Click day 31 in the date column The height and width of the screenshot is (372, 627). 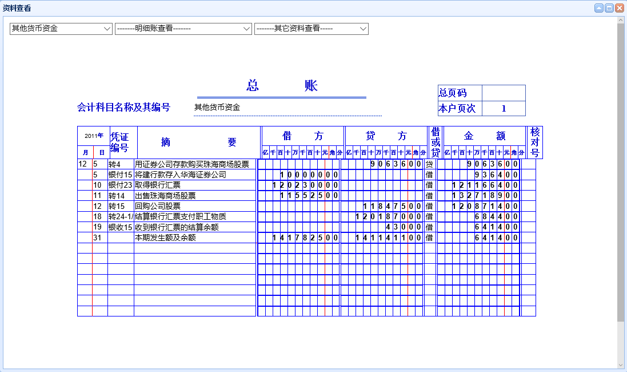(97, 238)
